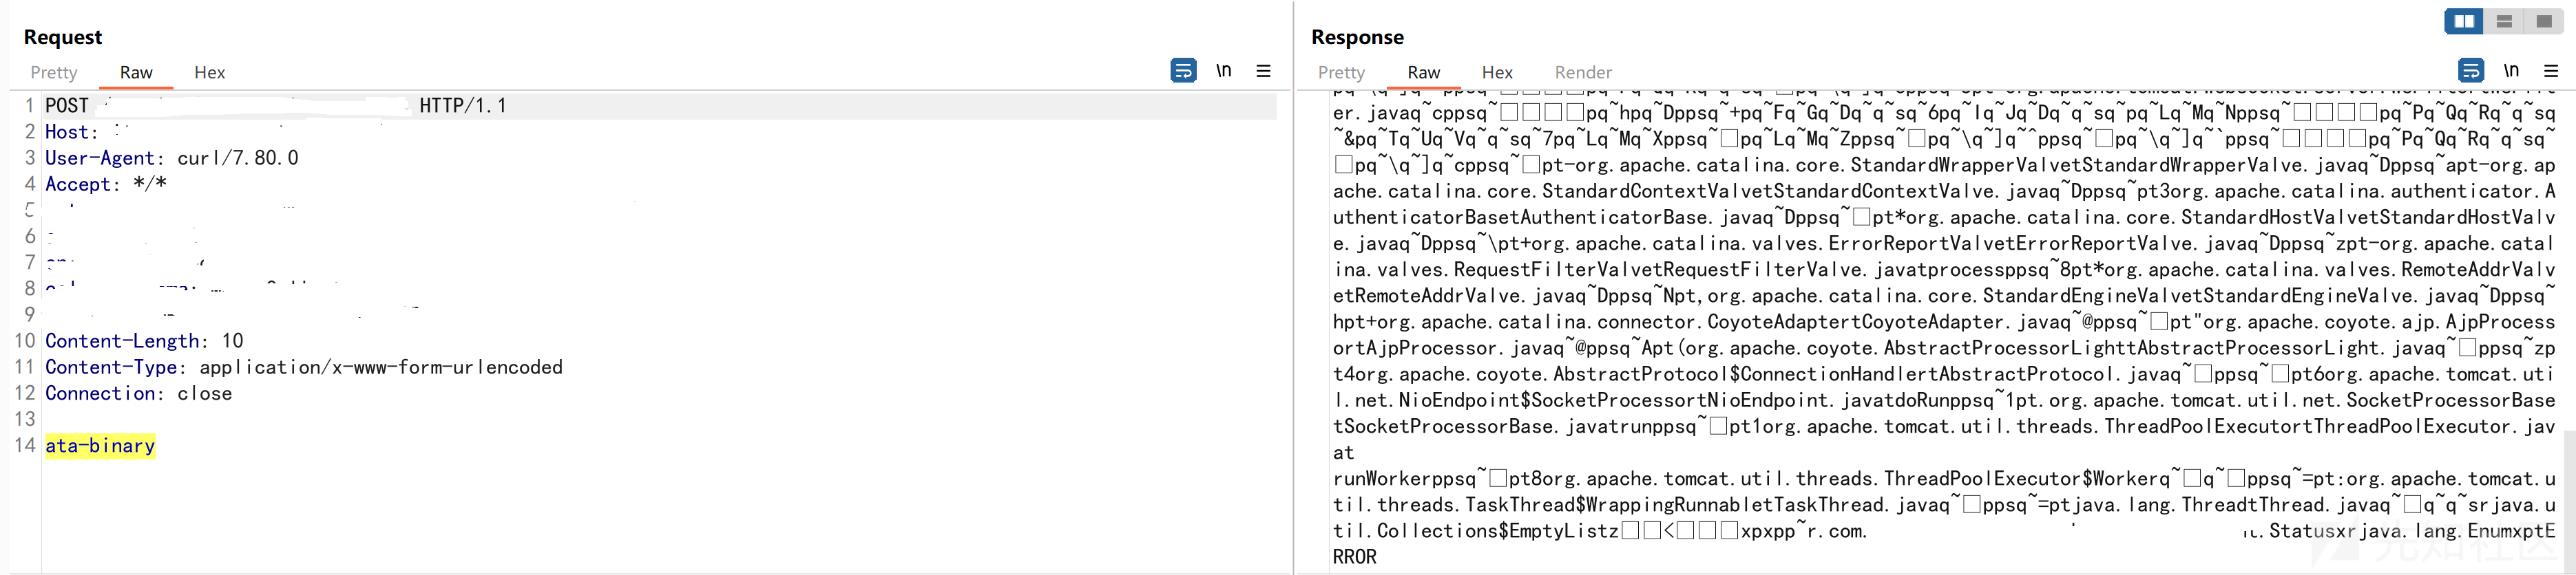The height and width of the screenshot is (575, 2576).
Task: Switch Response view to the Pretty tab
Action: [1341, 73]
